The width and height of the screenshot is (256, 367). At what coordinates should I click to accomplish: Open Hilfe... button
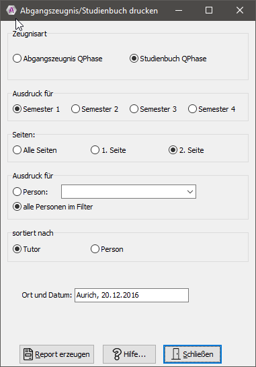129,354
